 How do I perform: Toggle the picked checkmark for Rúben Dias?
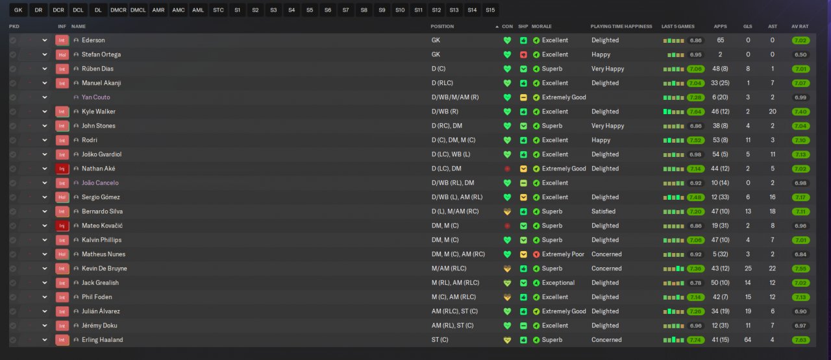[13, 69]
